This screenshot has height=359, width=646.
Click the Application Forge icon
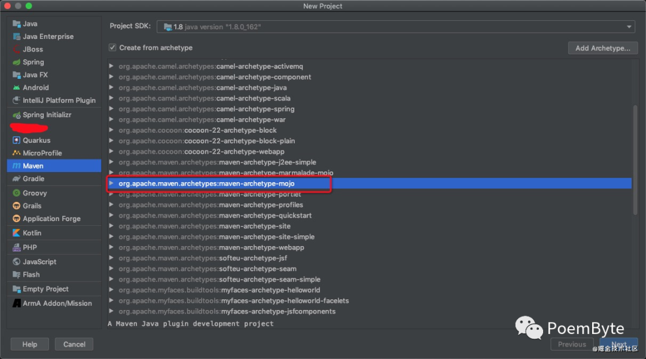point(17,219)
